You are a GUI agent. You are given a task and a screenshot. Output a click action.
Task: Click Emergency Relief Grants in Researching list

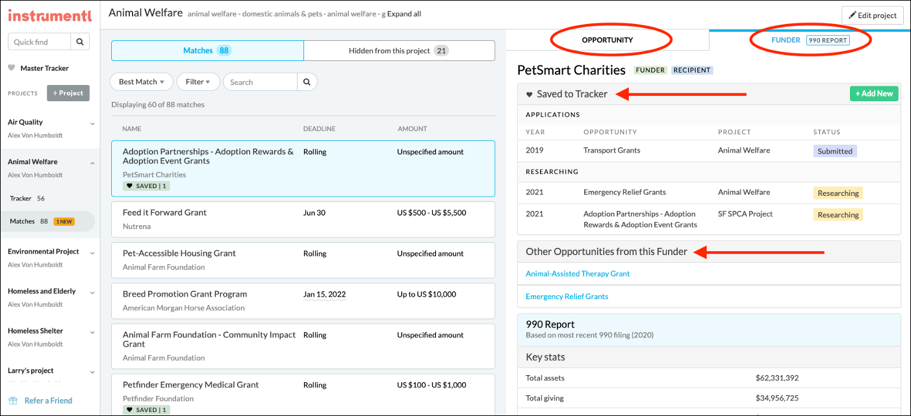click(x=624, y=192)
